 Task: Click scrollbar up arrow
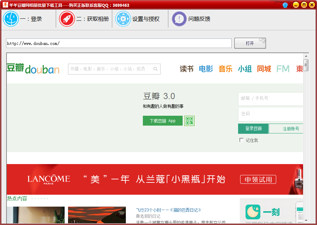[x=306, y=56]
